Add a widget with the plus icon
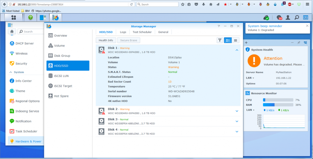This screenshot has height=159, width=313. coord(246,42)
